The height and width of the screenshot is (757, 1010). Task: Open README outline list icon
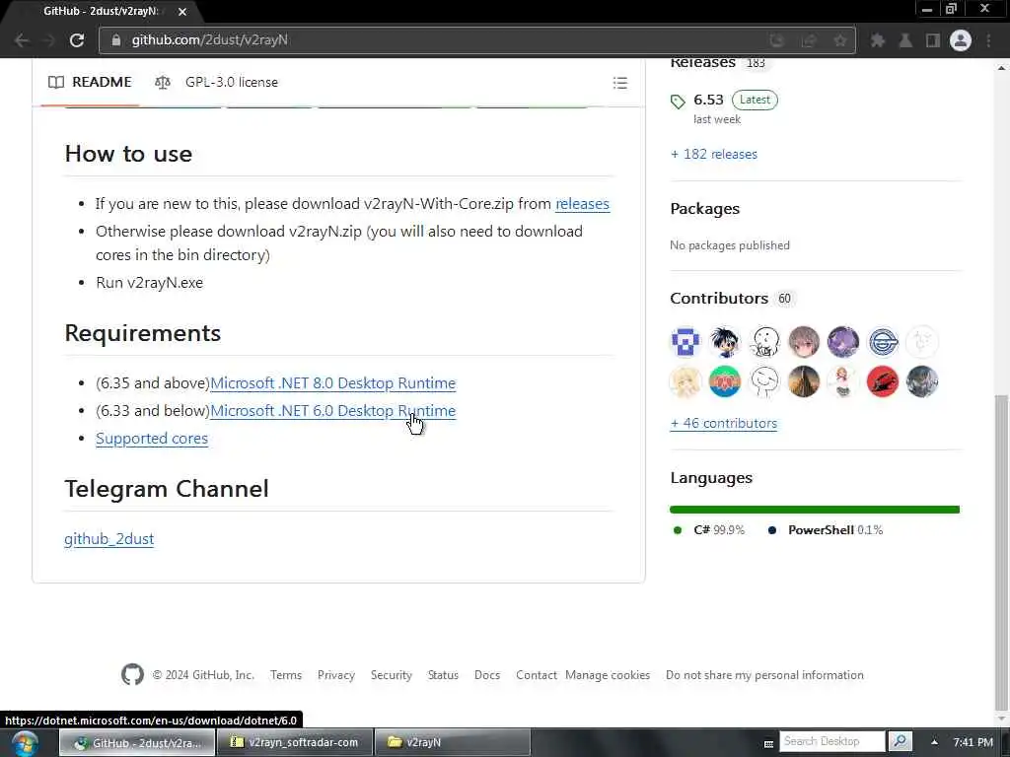pyautogui.click(x=619, y=83)
